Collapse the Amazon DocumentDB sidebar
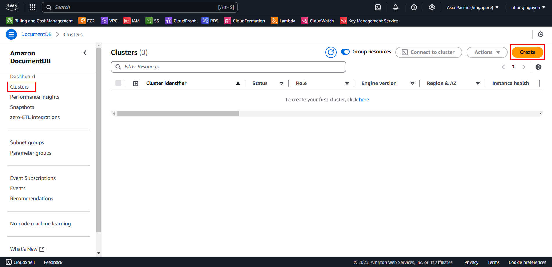Viewport: 552px width, 267px height. (85, 53)
